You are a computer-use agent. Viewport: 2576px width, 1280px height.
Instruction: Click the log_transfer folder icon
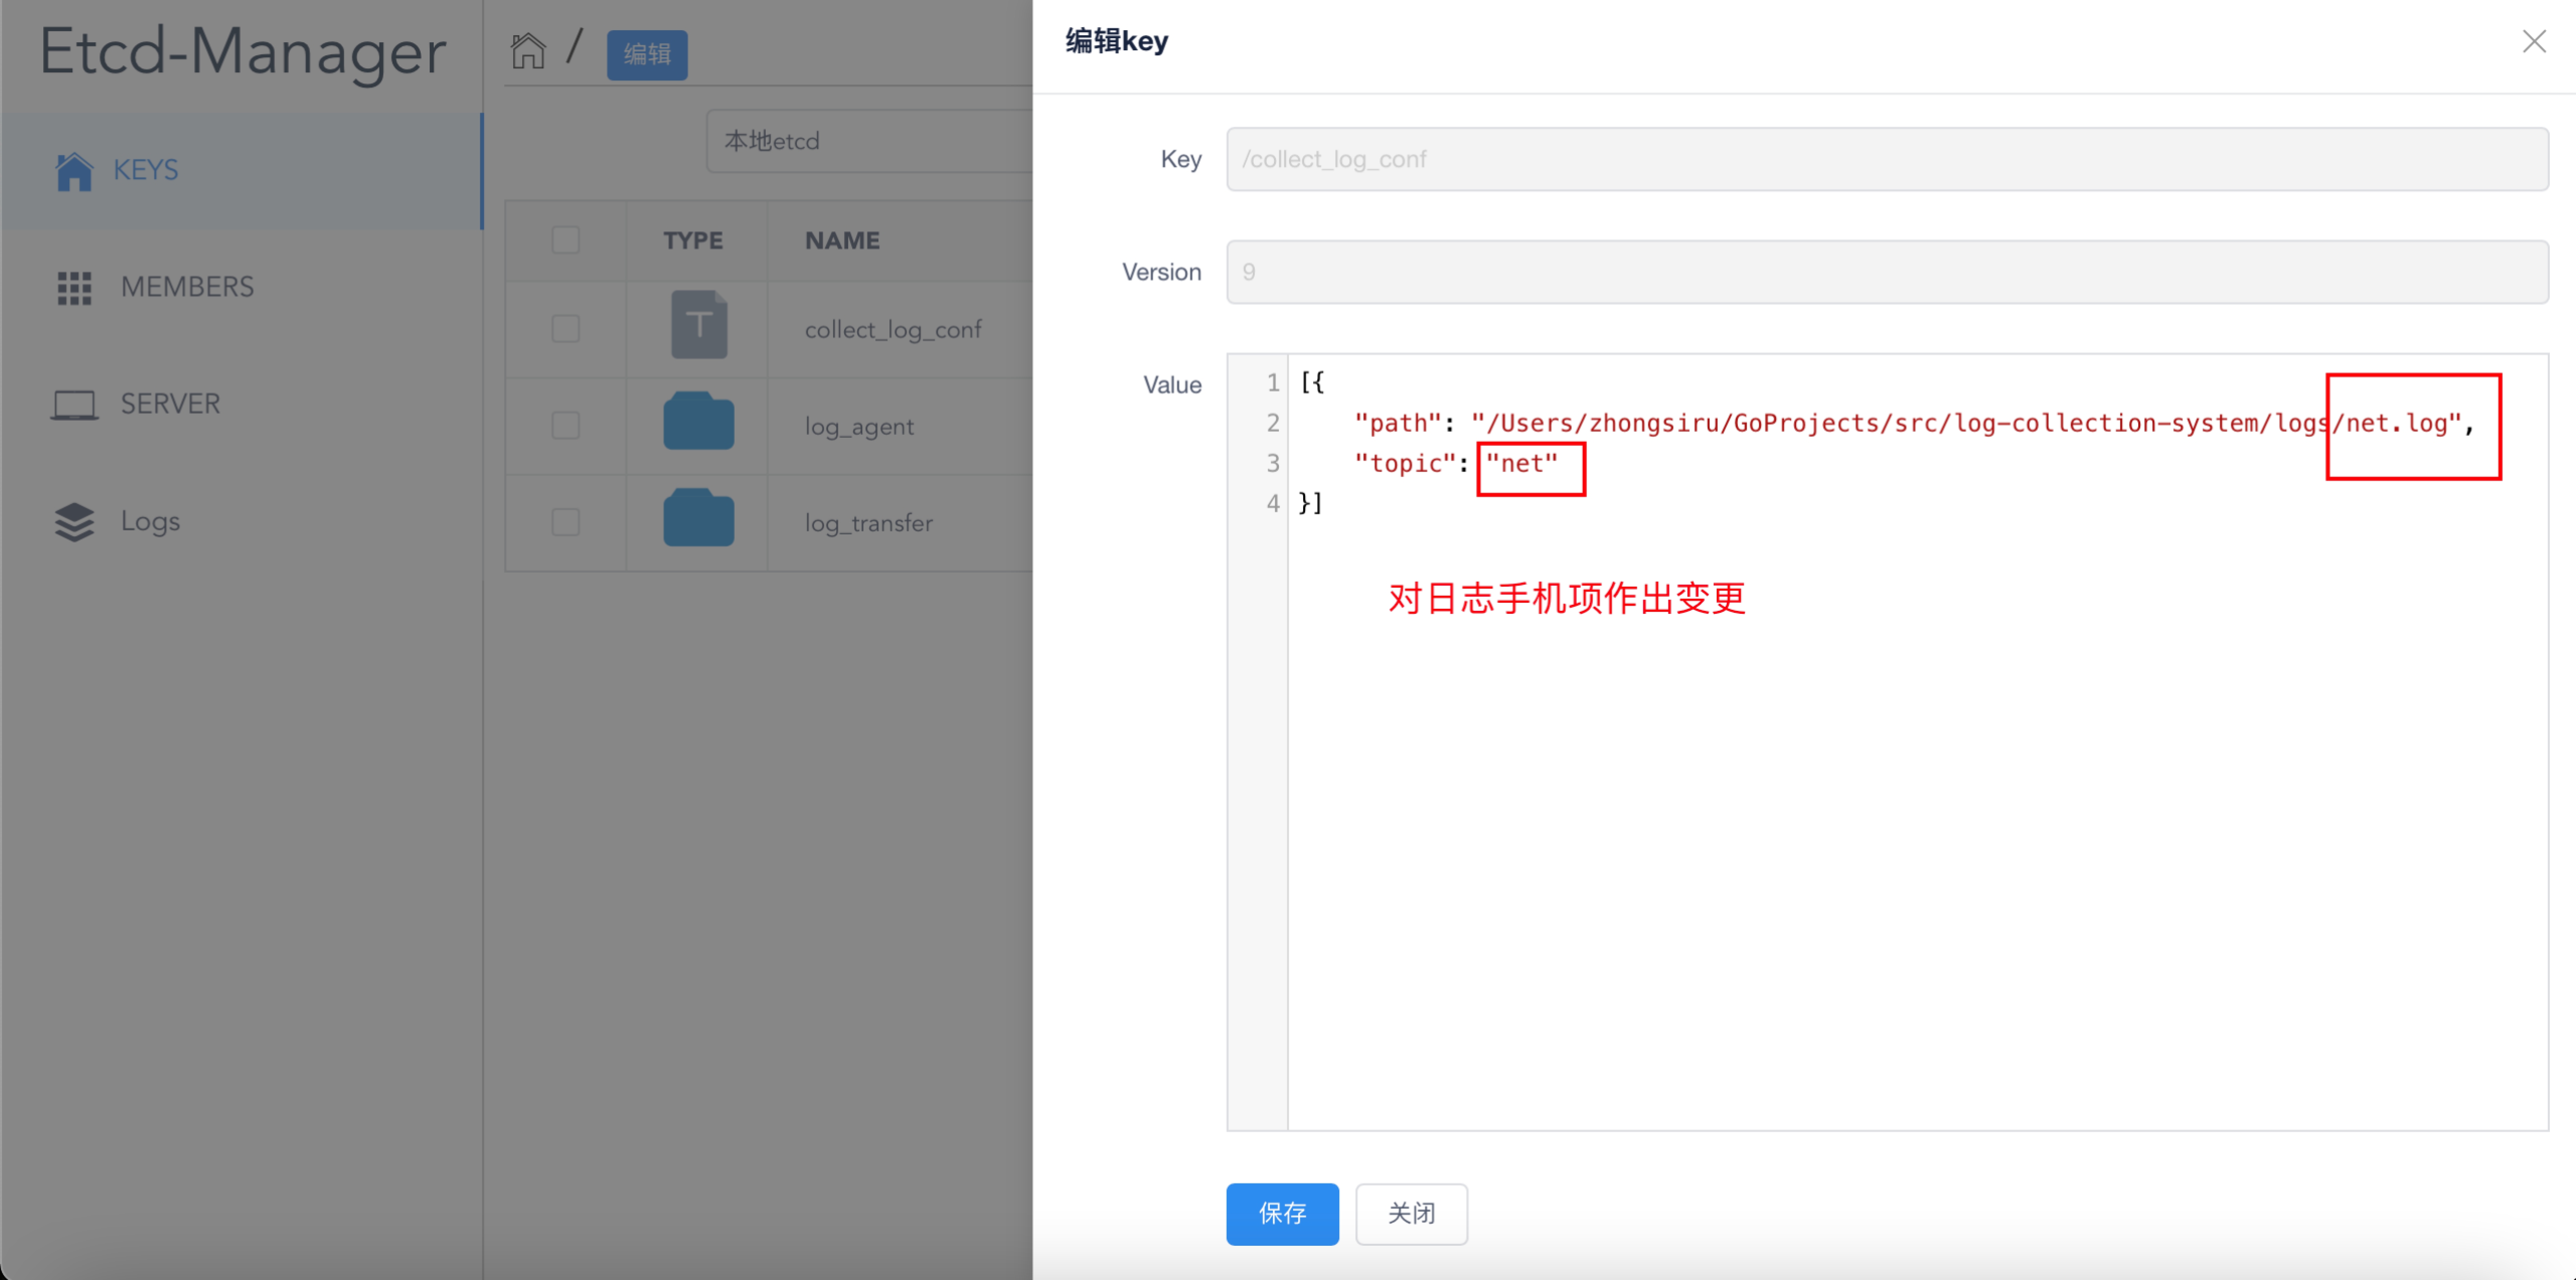[699, 518]
